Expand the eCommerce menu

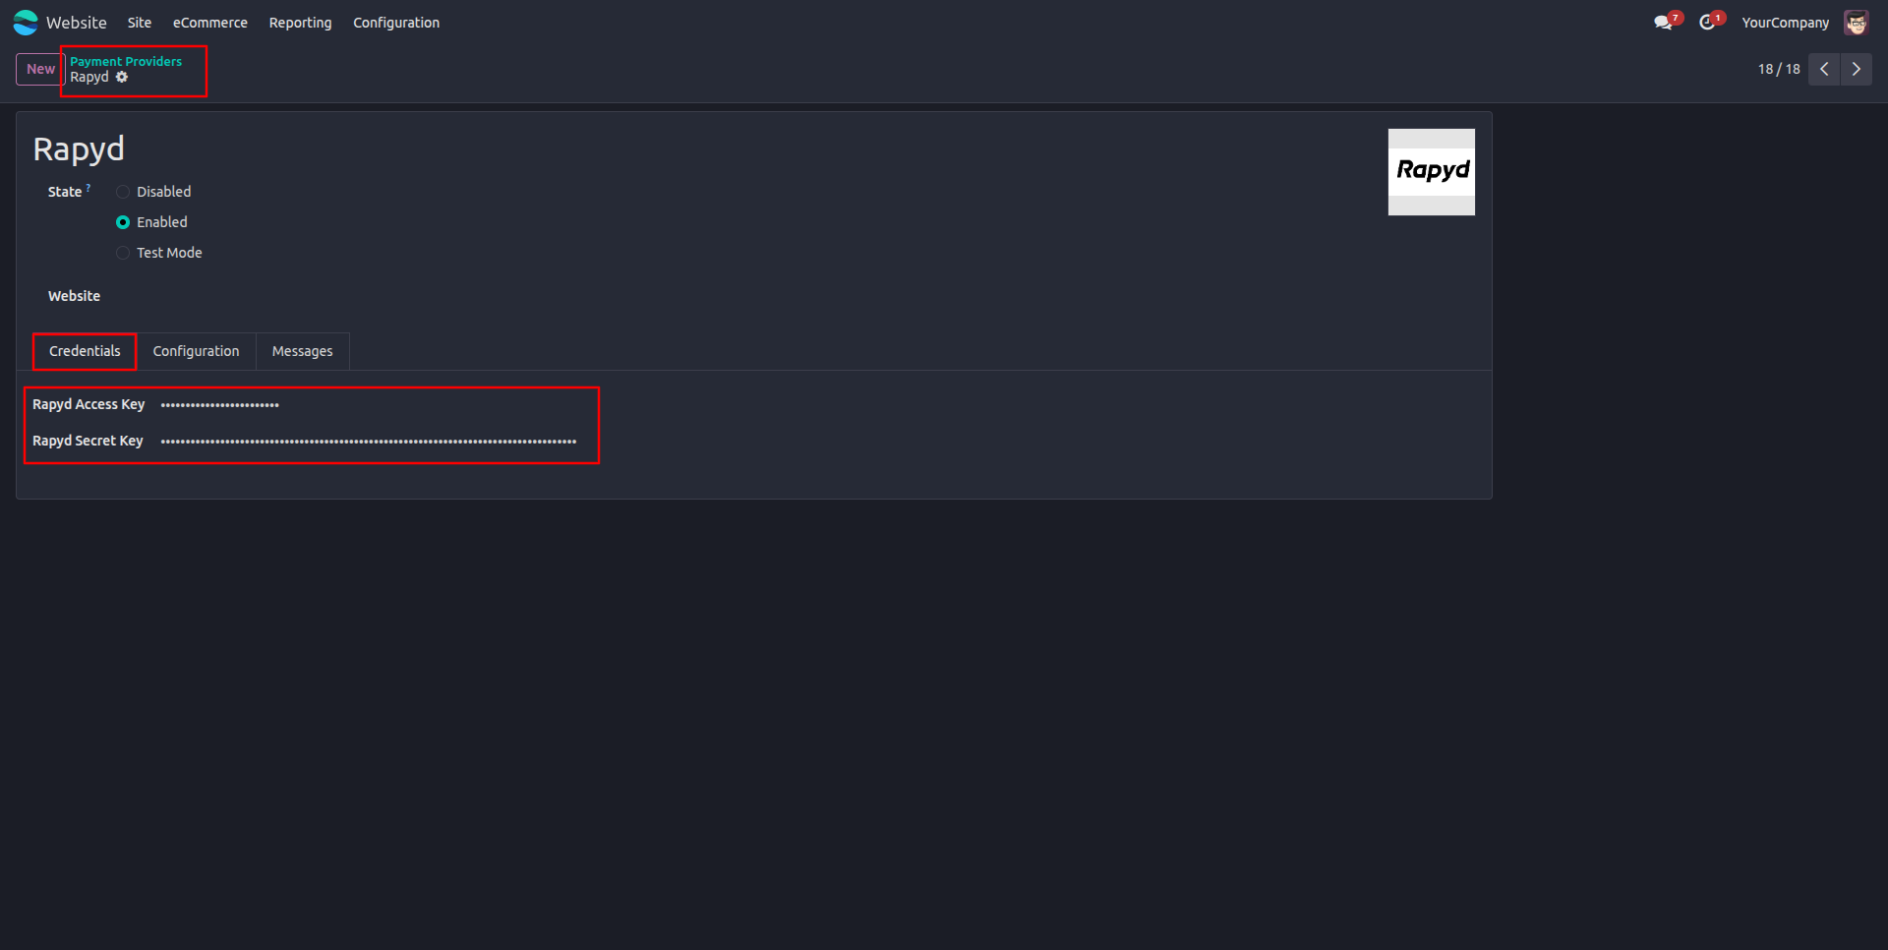click(210, 23)
